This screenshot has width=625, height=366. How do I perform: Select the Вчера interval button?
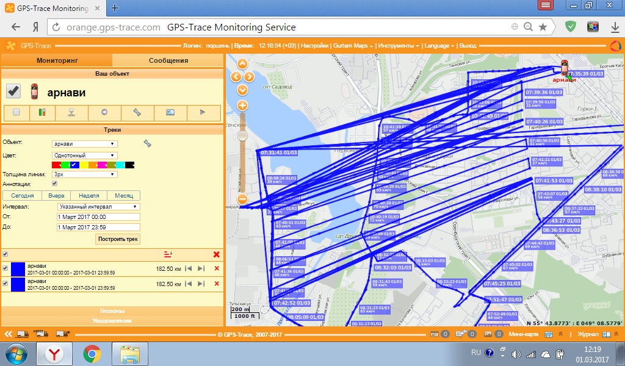(56, 196)
